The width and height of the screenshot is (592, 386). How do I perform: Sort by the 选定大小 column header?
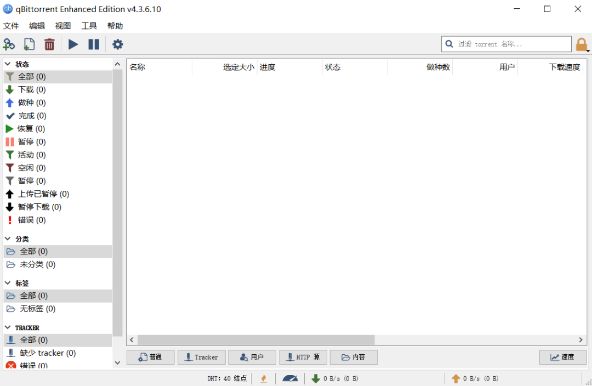point(225,67)
